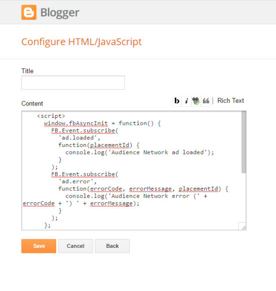This screenshot has width=276, height=291.
Task: Click 'Audience Network error' console line
Action: tap(136, 196)
